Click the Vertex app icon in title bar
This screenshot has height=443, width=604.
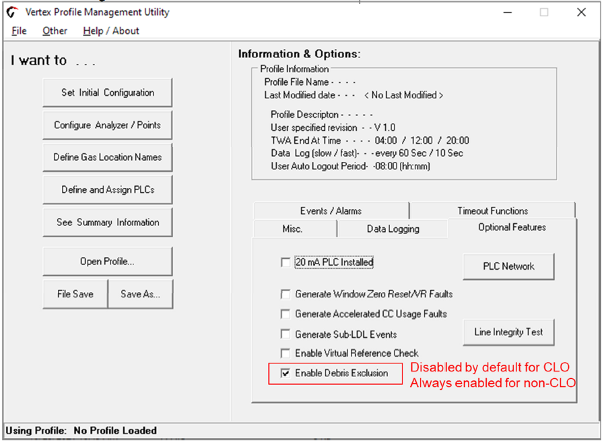pyautogui.click(x=12, y=12)
